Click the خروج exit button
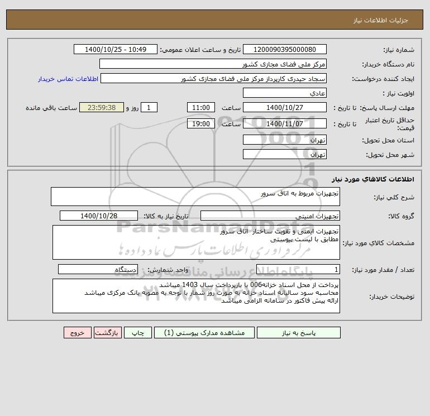 pyautogui.click(x=77, y=332)
